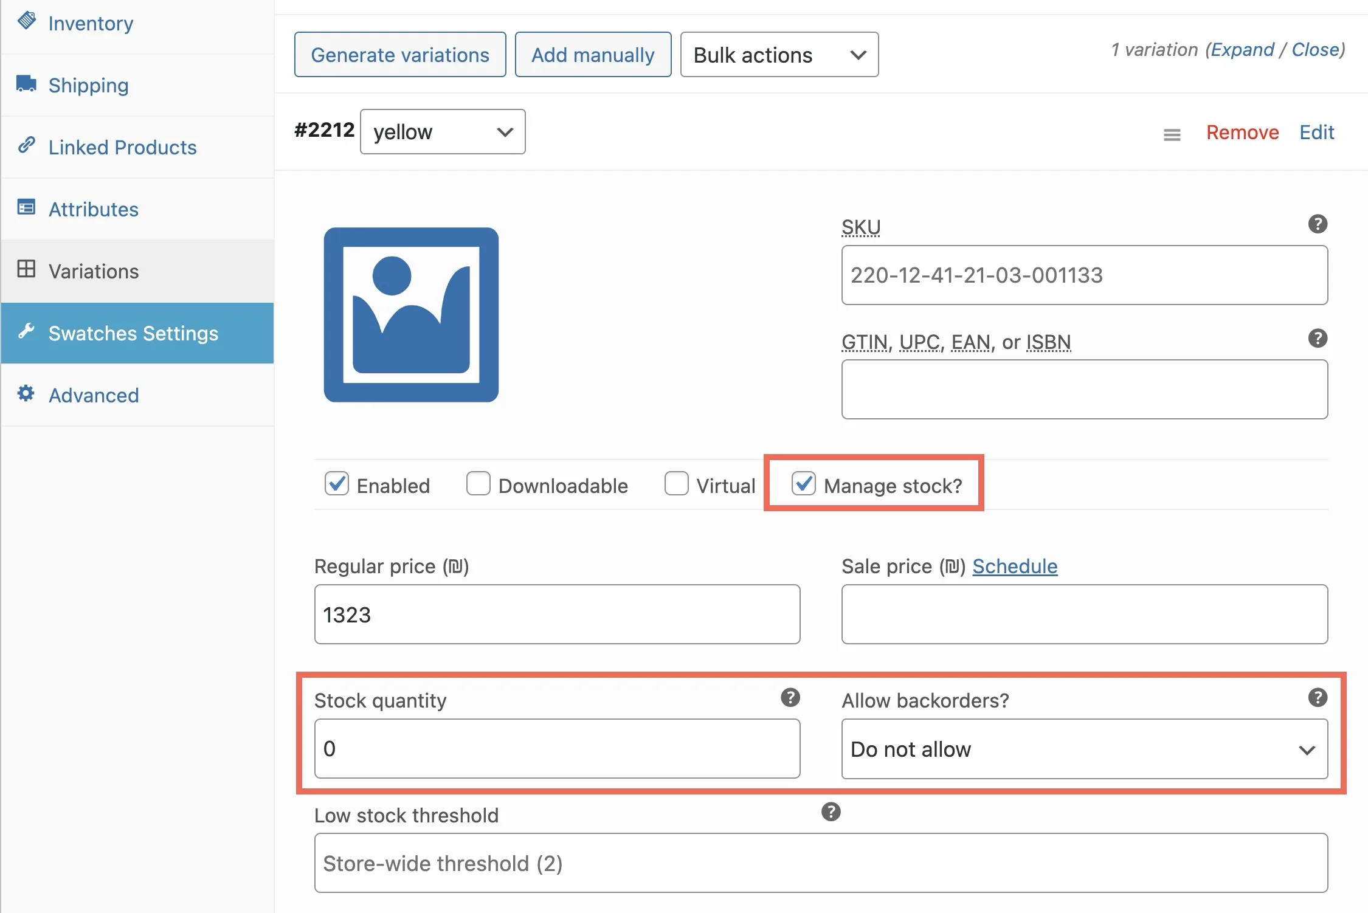This screenshot has width=1368, height=913.
Task: Click the Generate variations button
Action: (x=400, y=55)
